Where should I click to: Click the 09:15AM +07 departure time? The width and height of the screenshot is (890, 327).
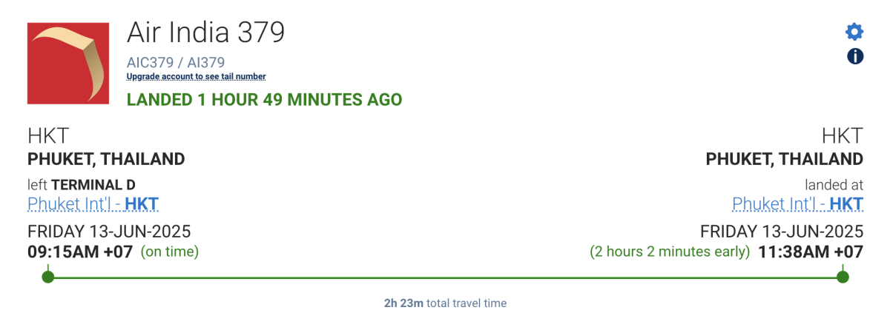80,252
